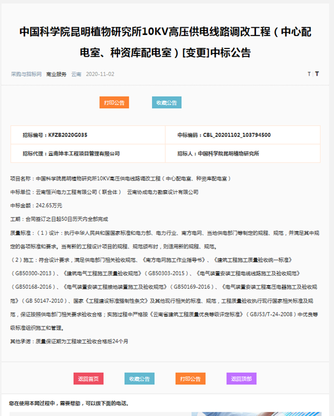Select the code CBL_20201102_103794500
Viewport: 334px width, 416px height.
click(237, 135)
